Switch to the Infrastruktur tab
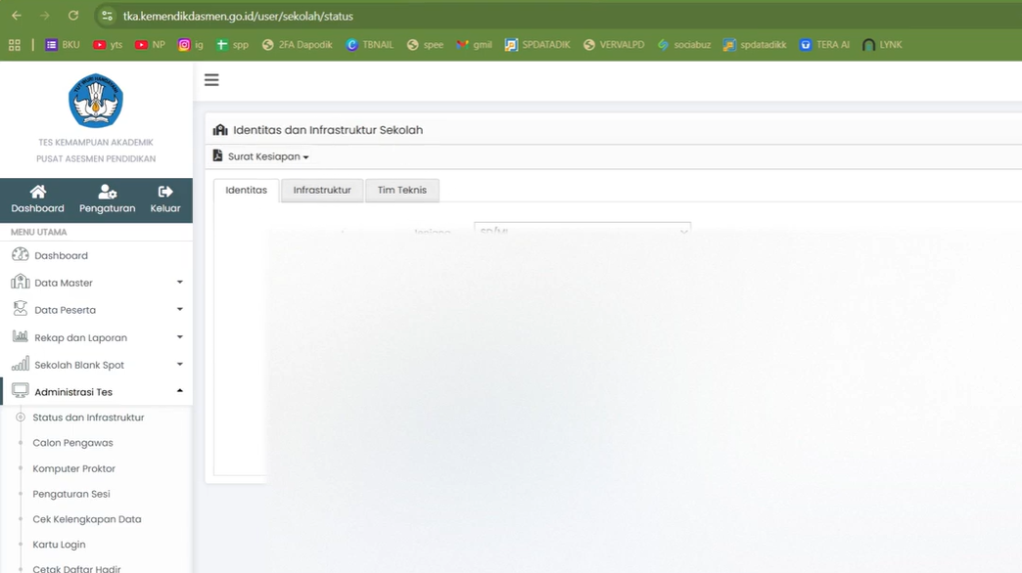1022x573 pixels. point(321,190)
